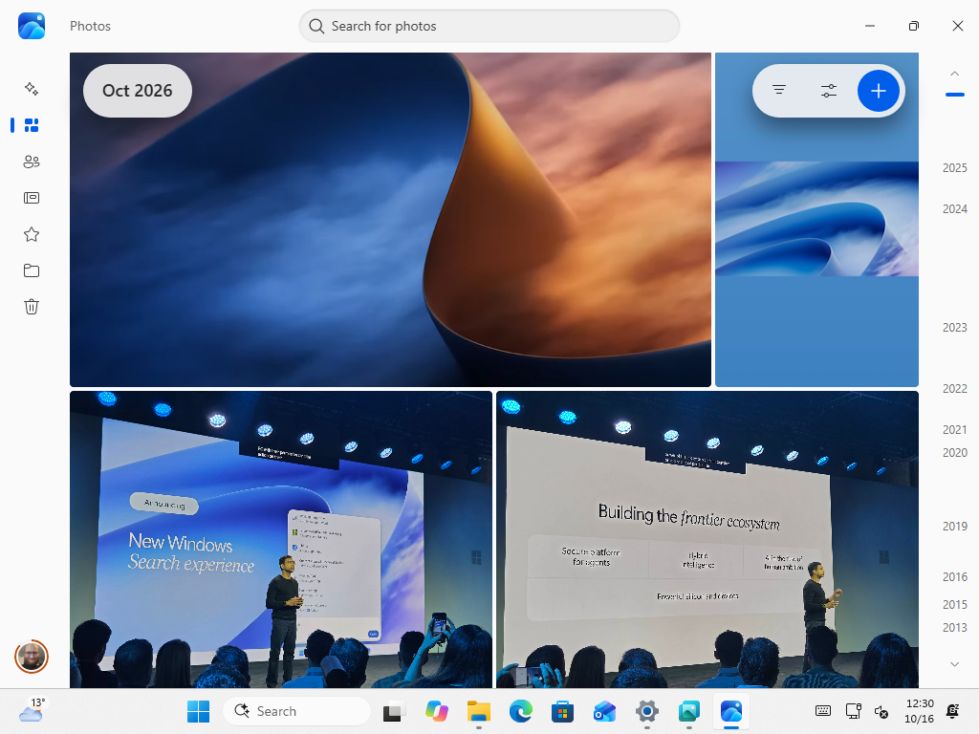Open the notifications bell icon
Viewport: 979px width, 734px height.
point(953,711)
